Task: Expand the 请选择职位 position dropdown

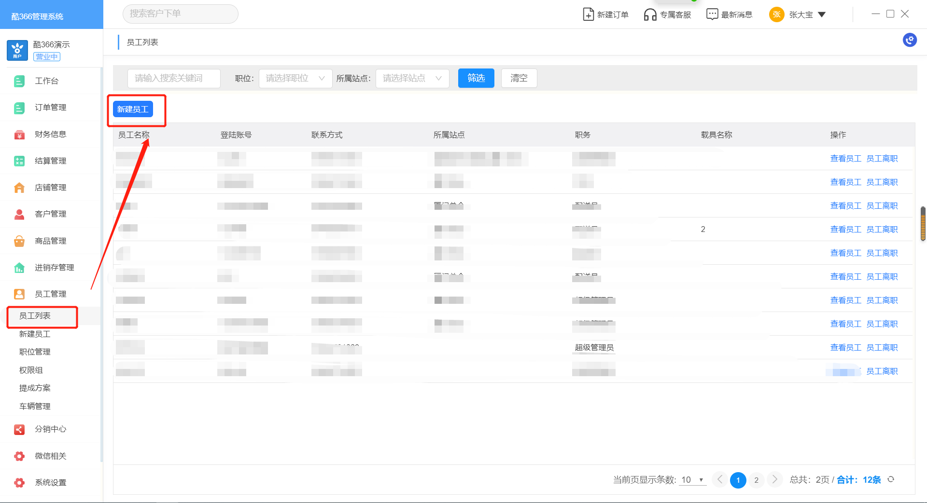Action: [295, 78]
